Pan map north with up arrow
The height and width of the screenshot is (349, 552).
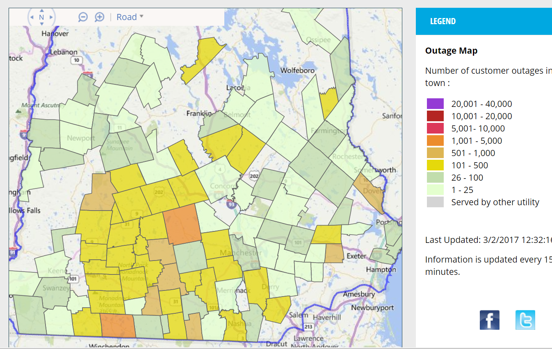click(41, 10)
